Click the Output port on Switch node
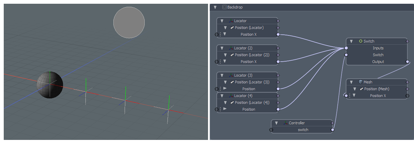Viewport: 414px width, 144px height. 408,62
